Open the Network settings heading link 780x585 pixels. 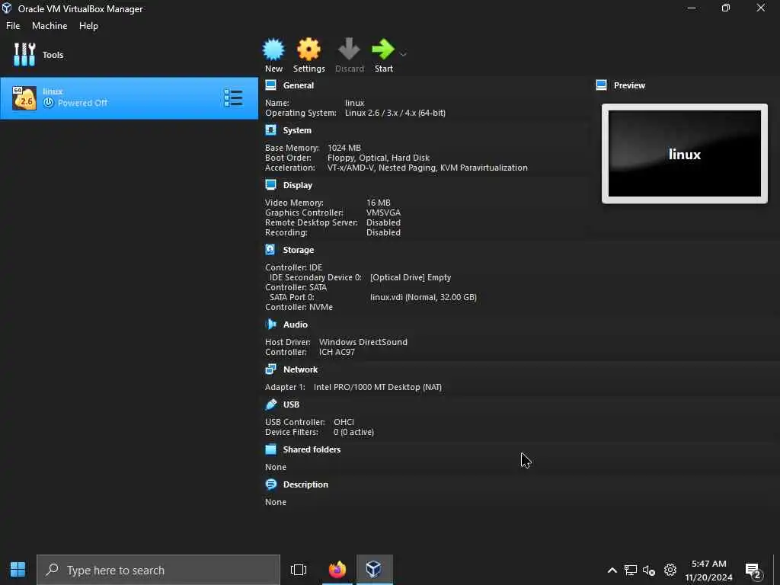[x=300, y=369]
